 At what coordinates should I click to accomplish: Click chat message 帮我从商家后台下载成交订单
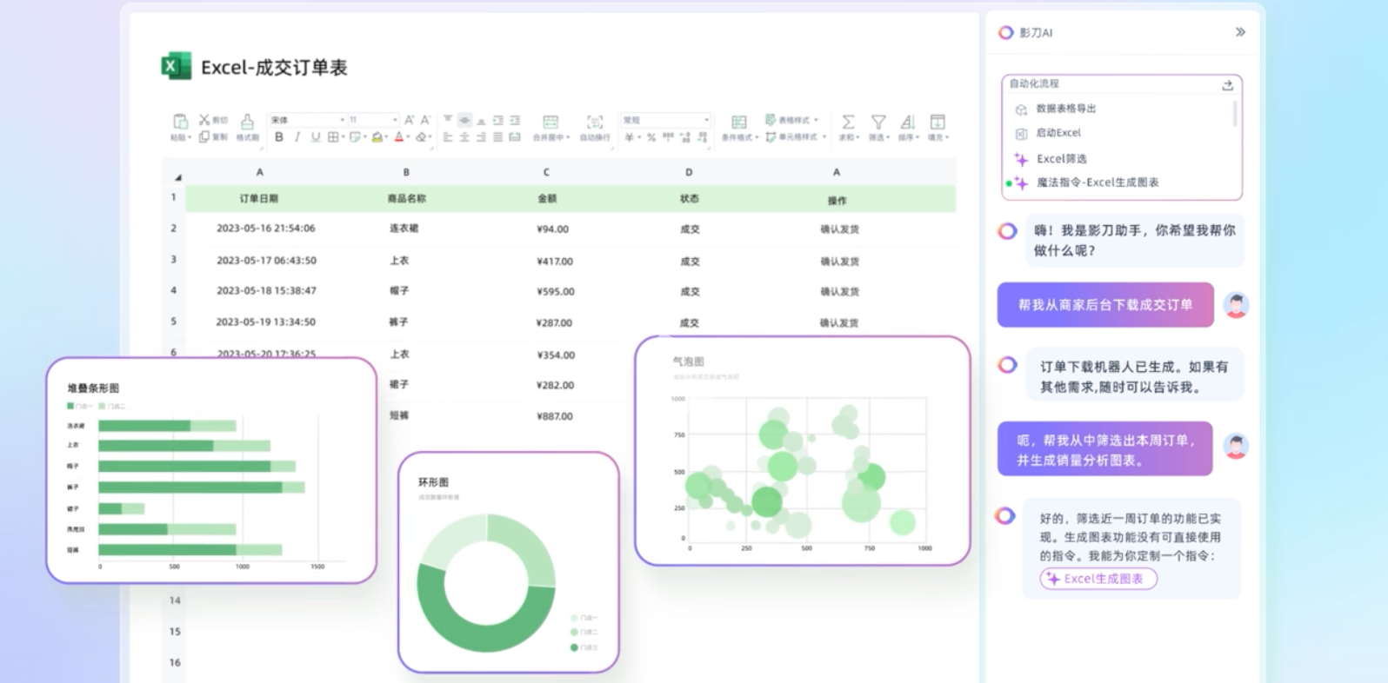[1105, 305]
